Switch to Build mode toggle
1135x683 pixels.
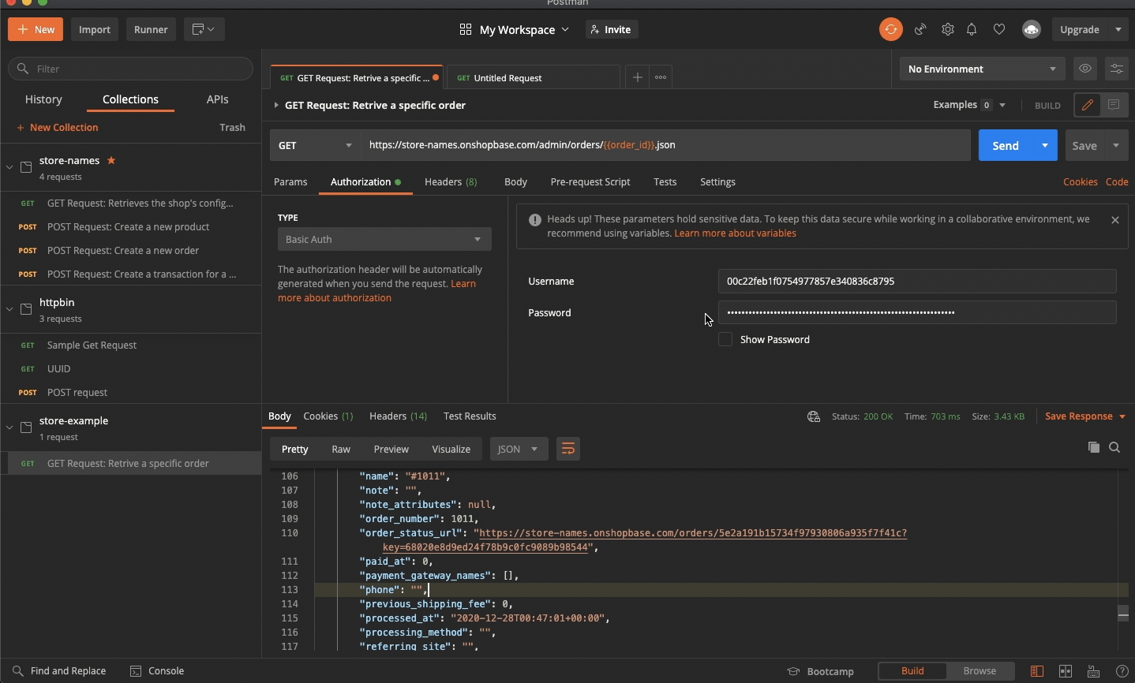click(912, 671)
